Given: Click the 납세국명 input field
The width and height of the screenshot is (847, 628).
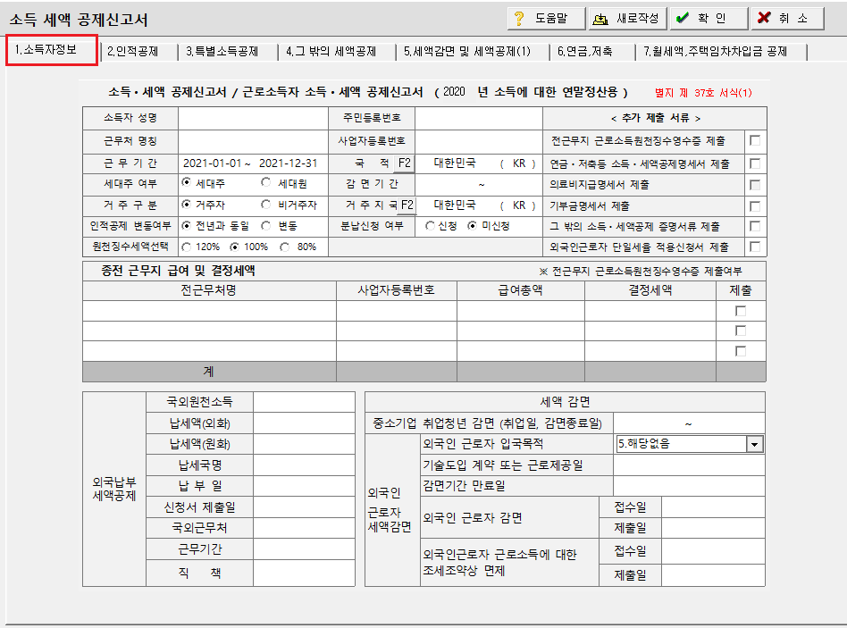Looking at the screenshot, I should [x=304, y=465].
